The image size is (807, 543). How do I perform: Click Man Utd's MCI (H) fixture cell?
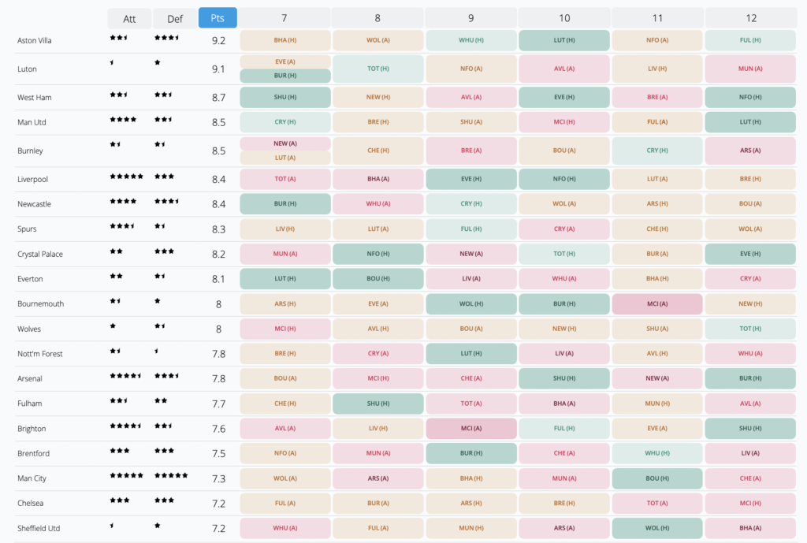pos(564,122)
